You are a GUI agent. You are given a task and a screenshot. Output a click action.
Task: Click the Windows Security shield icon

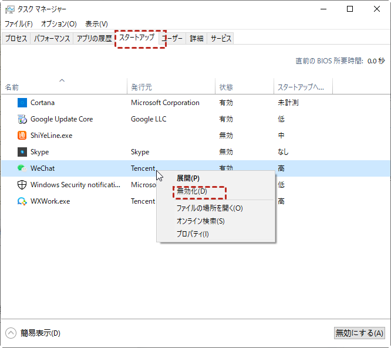point(22,185)
